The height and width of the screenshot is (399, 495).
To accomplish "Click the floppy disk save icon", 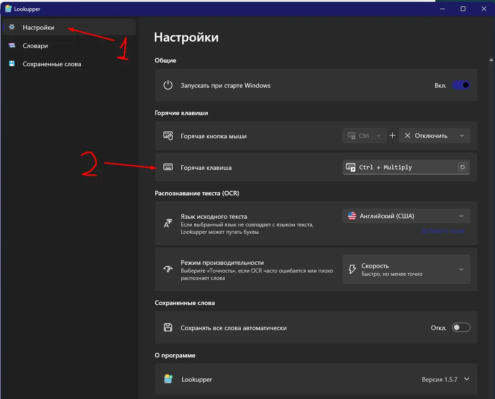I will tap(168, 327).
